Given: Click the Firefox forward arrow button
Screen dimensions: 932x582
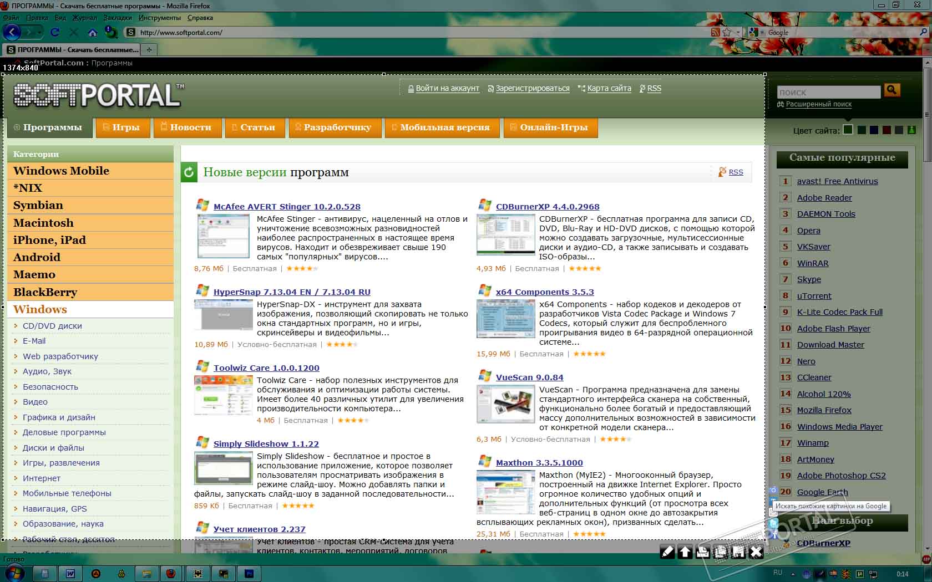Looking at the screenshot, I should click(x=29, y=32).
